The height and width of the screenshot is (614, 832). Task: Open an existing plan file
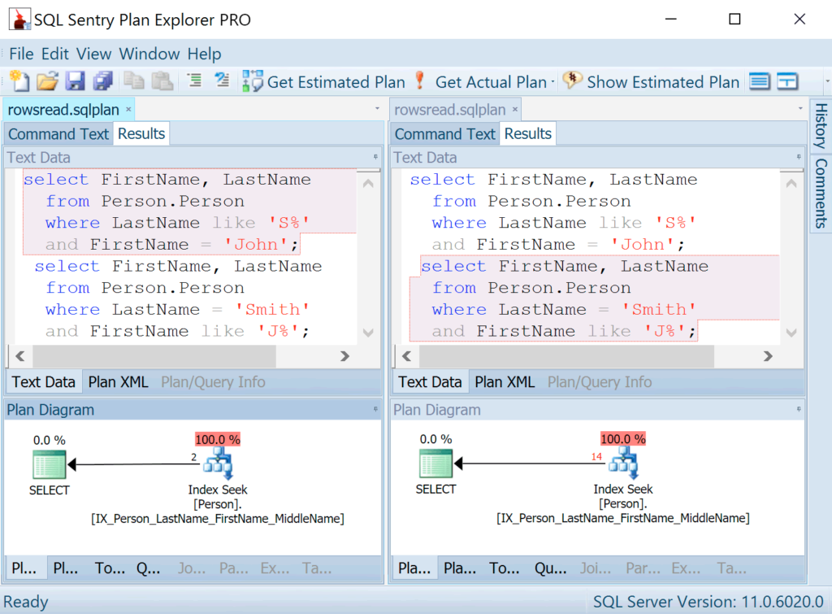46,81
